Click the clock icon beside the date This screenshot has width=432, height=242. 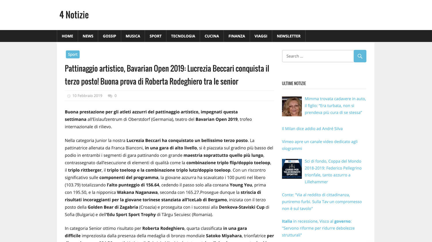69,96
